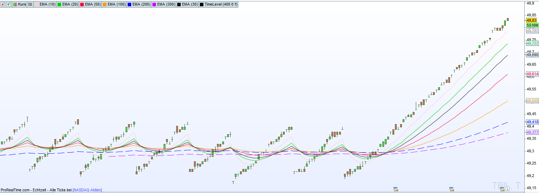Click the yellow 49,83 current price label

(x=531, y=21)
